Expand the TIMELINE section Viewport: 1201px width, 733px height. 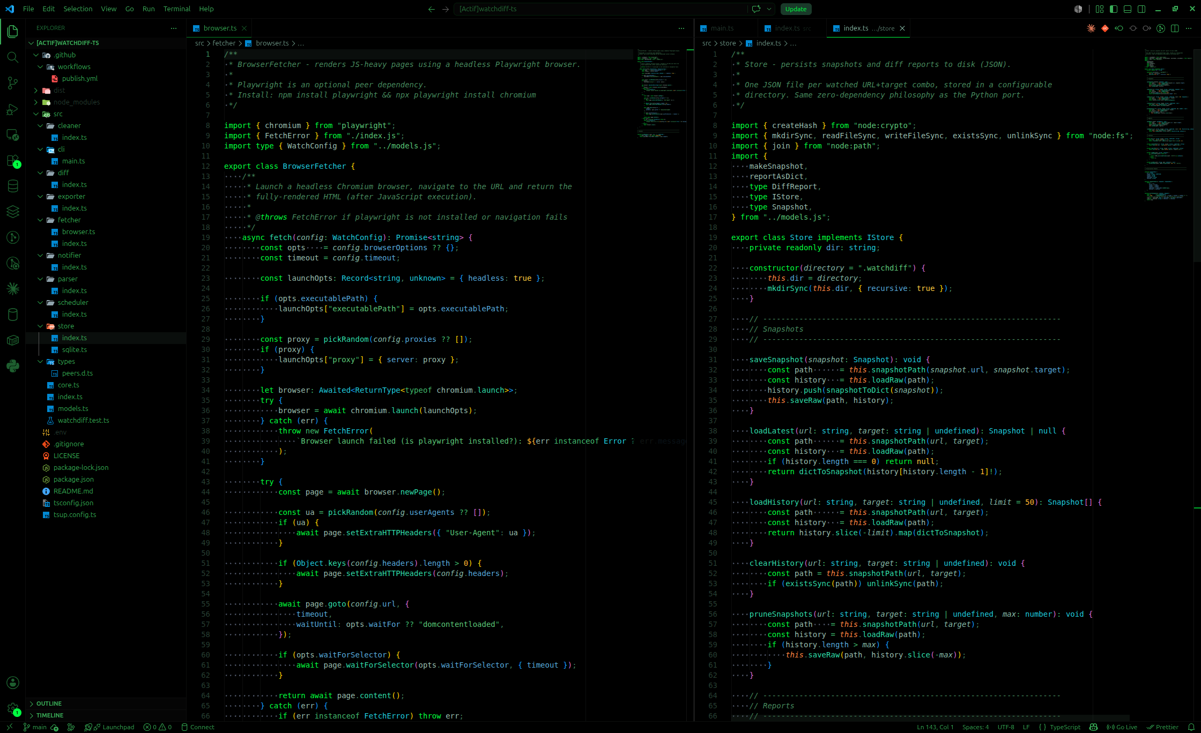click(x=106, y=715)
